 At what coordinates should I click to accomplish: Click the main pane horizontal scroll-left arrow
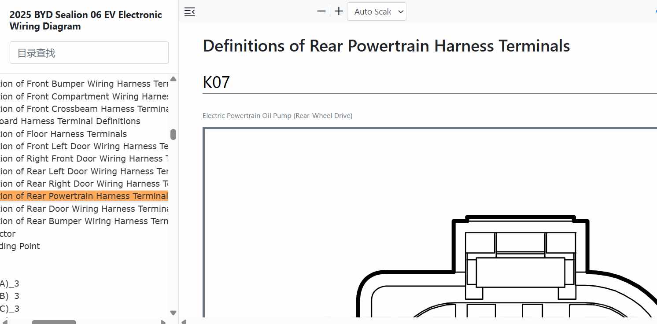[x=184, y=322]
